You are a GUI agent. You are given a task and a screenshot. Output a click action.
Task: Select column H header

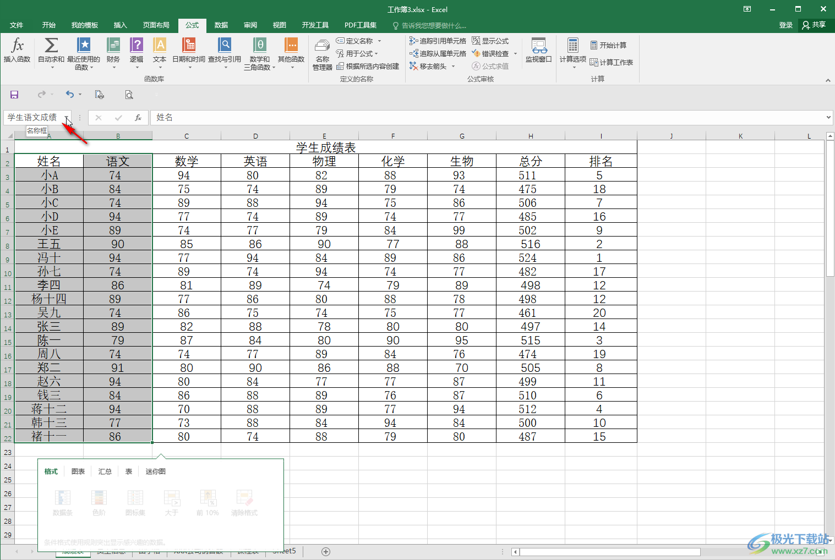click(531, 136)
